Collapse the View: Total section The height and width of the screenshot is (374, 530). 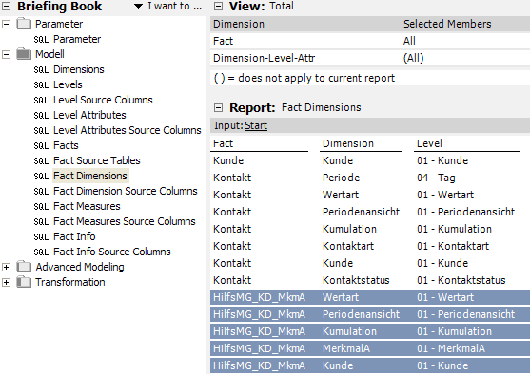click(x=219, y=6)
